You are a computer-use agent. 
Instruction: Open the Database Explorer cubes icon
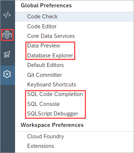(7, 35)
